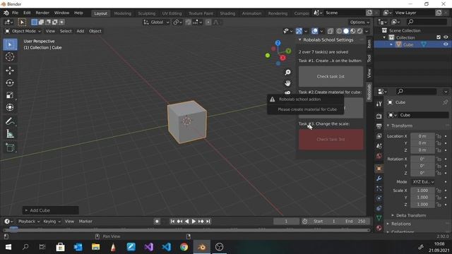This screenshot has height=254, width=452.
Task: Click the current frame number field
Action: 286,222
